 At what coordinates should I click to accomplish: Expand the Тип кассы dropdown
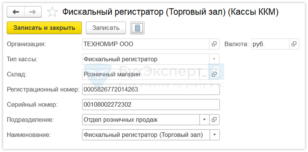(x=214, y=59)
